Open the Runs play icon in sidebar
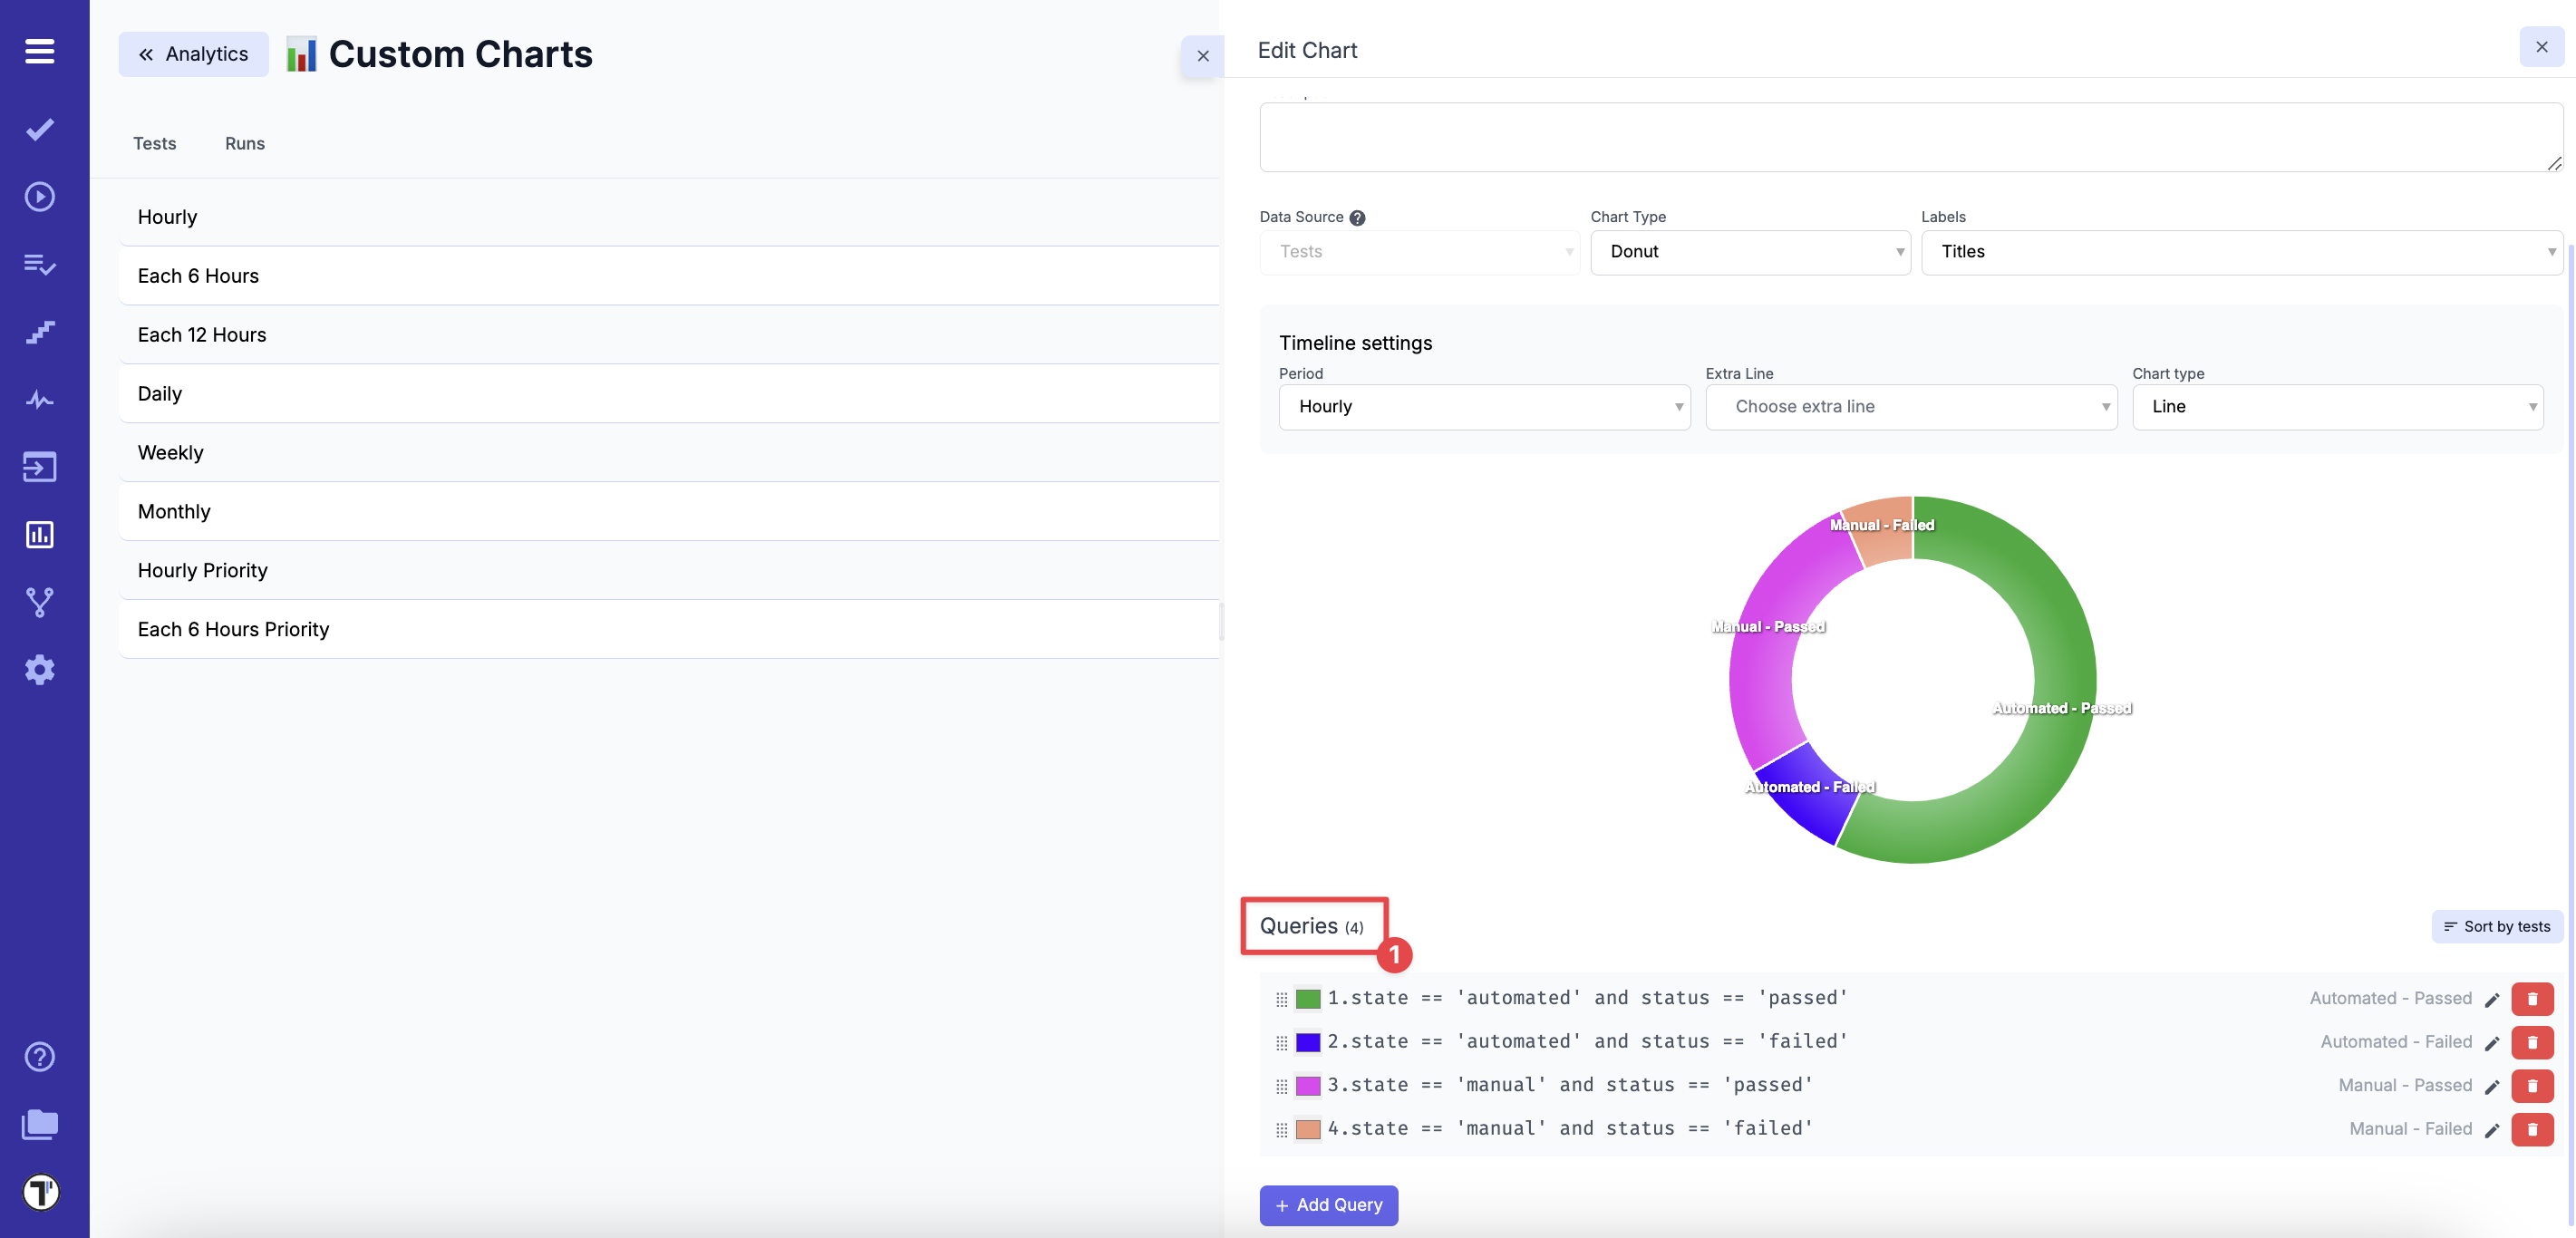Screen dimensions: 2576x1238 pos(39,196)
